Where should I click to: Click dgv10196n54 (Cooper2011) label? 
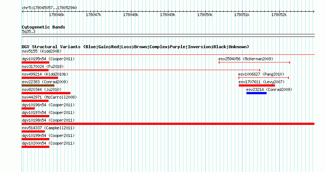tap(48, 105)
